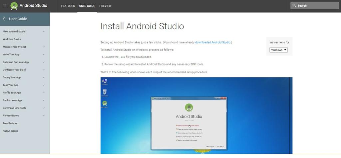Viewport: 341px width, 158px height.
Task: Expand Manage Your Project chevron
Action: 44,47
